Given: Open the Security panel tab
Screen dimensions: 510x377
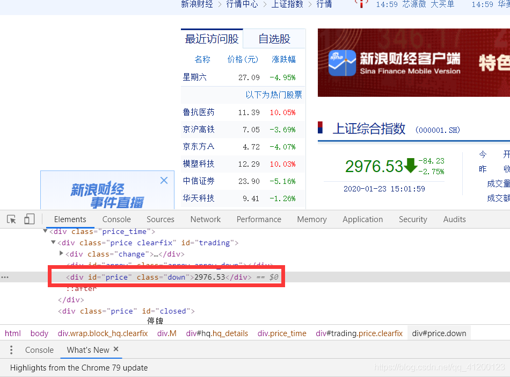Looking at the screenshot, I should point(413,219).
